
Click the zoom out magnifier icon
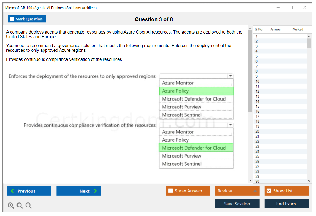click(29, 206)
